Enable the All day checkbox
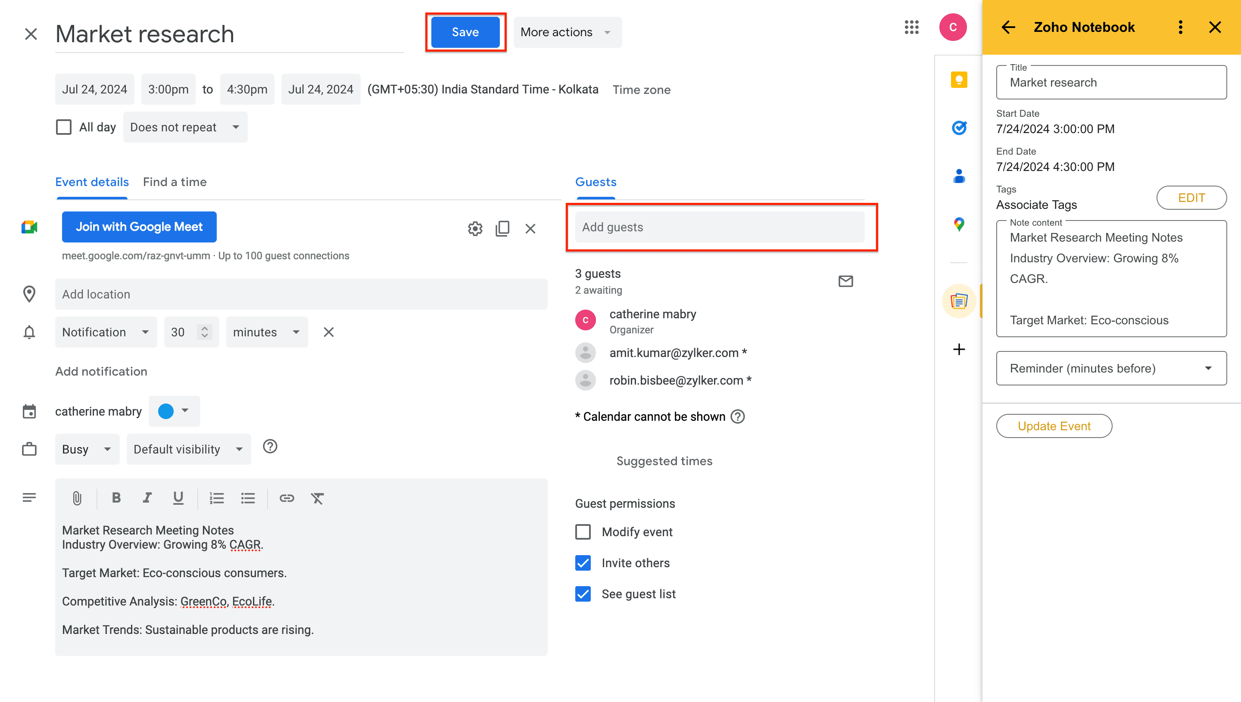Image resolution: width=1241 pixels, height=702 pixels. coord(64,127)
